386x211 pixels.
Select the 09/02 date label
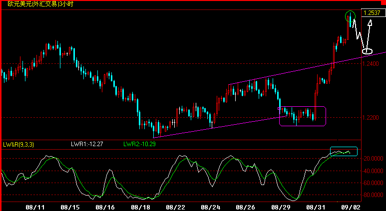(351, 207)
